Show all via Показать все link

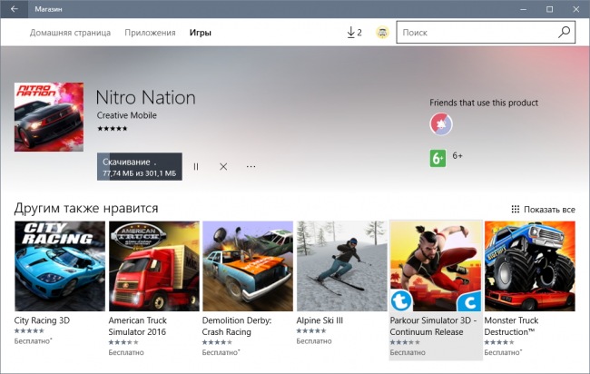[x=544, y=209]
